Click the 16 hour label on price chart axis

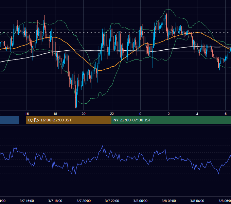[27, 114]
